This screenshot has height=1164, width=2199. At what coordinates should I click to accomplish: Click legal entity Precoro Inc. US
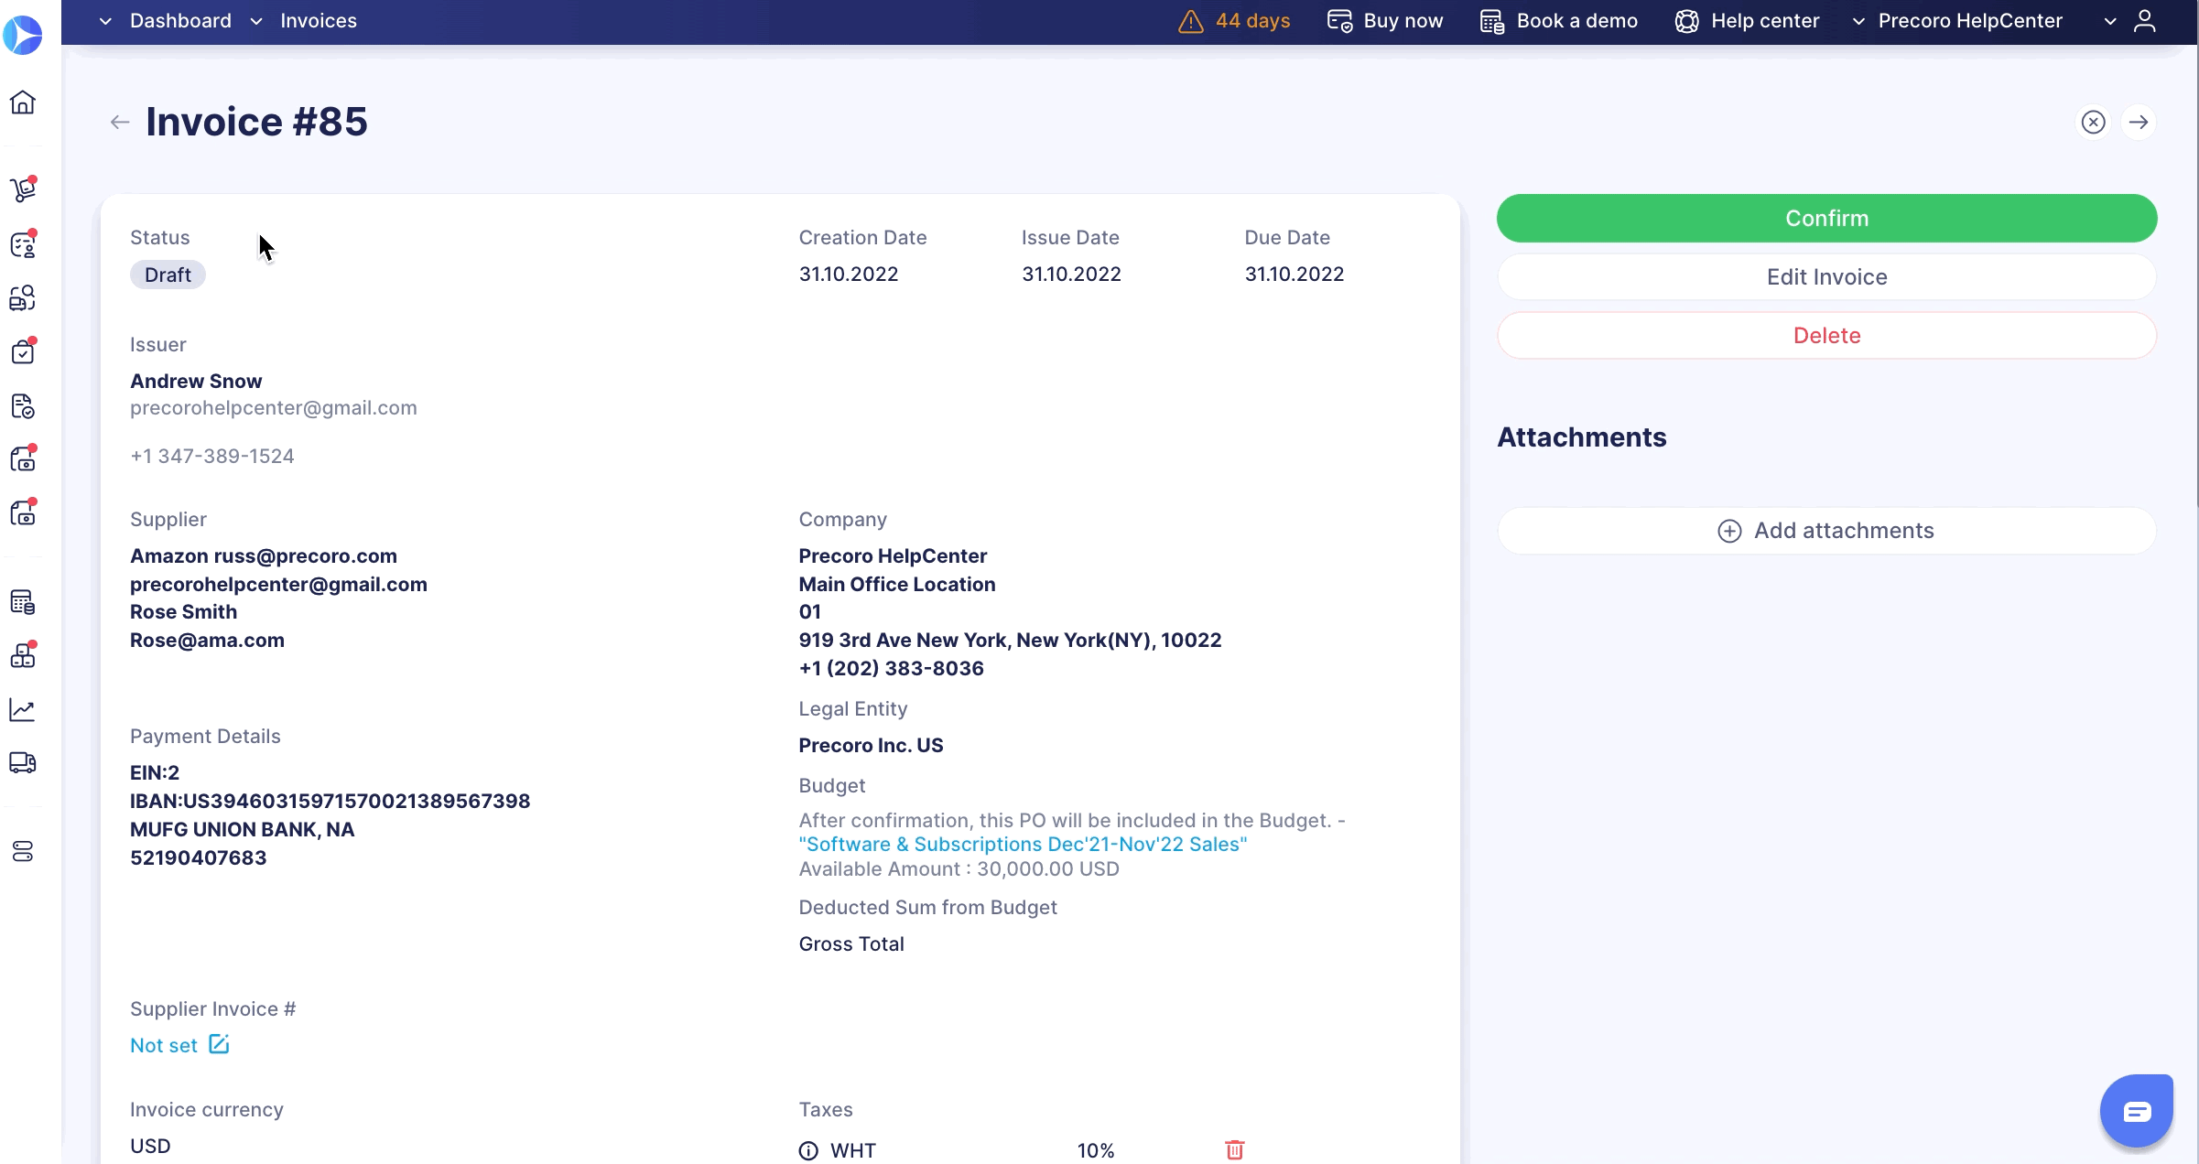pyautogui.click(x=871, y=745)
